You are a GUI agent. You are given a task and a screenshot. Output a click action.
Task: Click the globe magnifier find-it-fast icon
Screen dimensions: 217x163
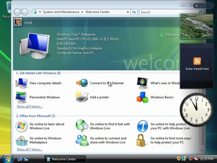(x=82, y=126)
